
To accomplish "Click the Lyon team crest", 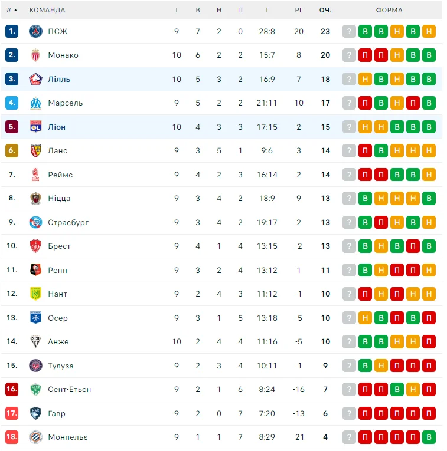I will click(x=36, y=127).
